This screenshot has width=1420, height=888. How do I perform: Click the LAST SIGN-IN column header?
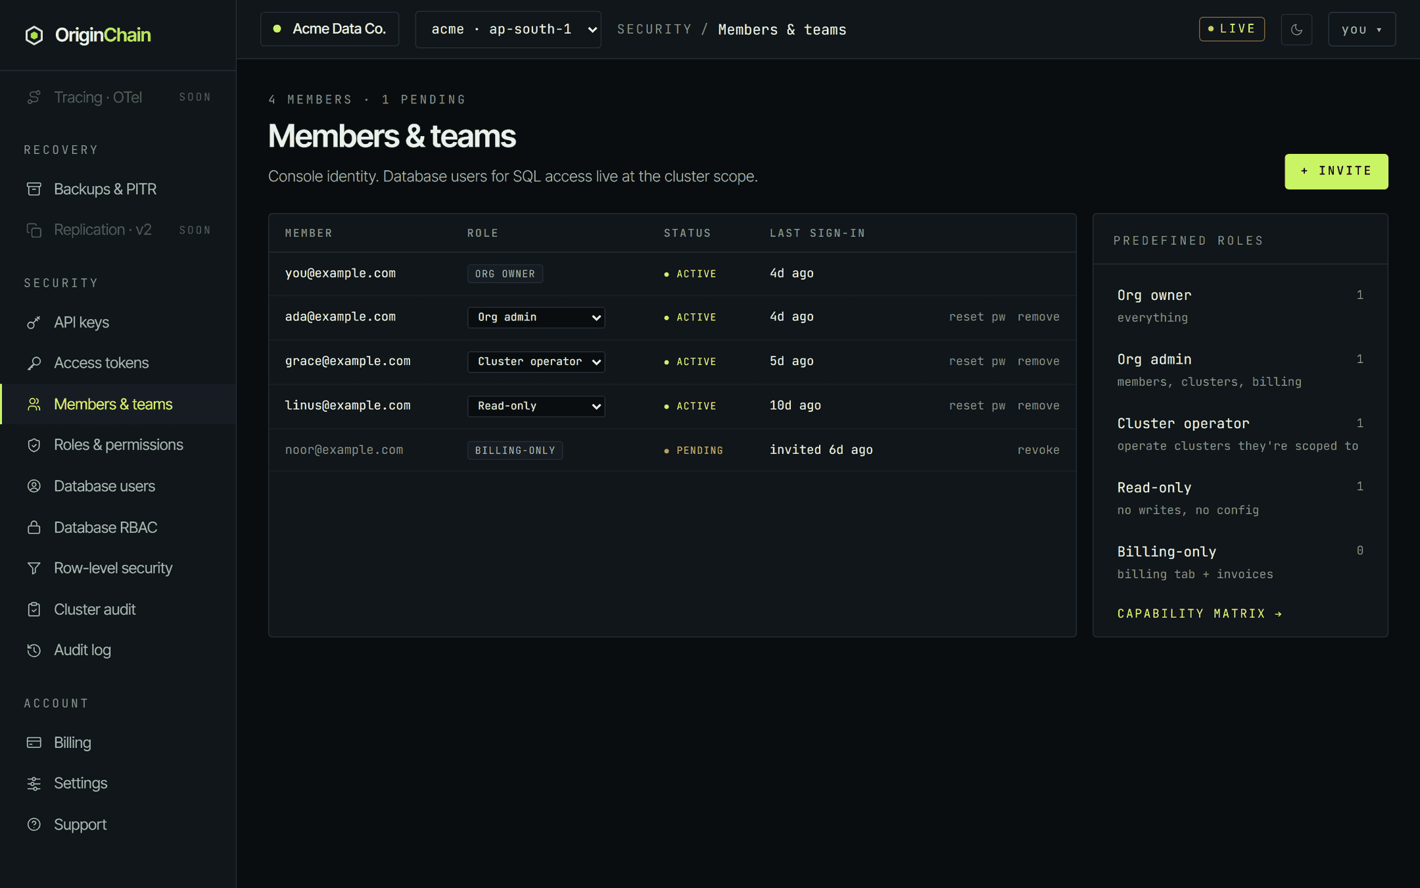[817, 233]
